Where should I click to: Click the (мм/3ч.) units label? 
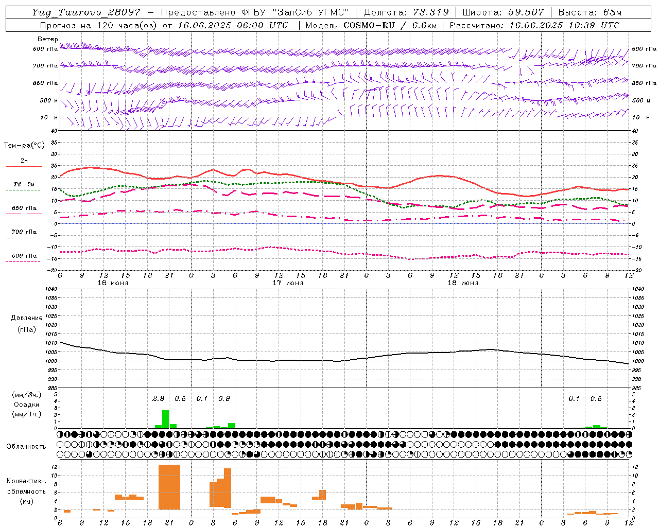tap(27, 395)
